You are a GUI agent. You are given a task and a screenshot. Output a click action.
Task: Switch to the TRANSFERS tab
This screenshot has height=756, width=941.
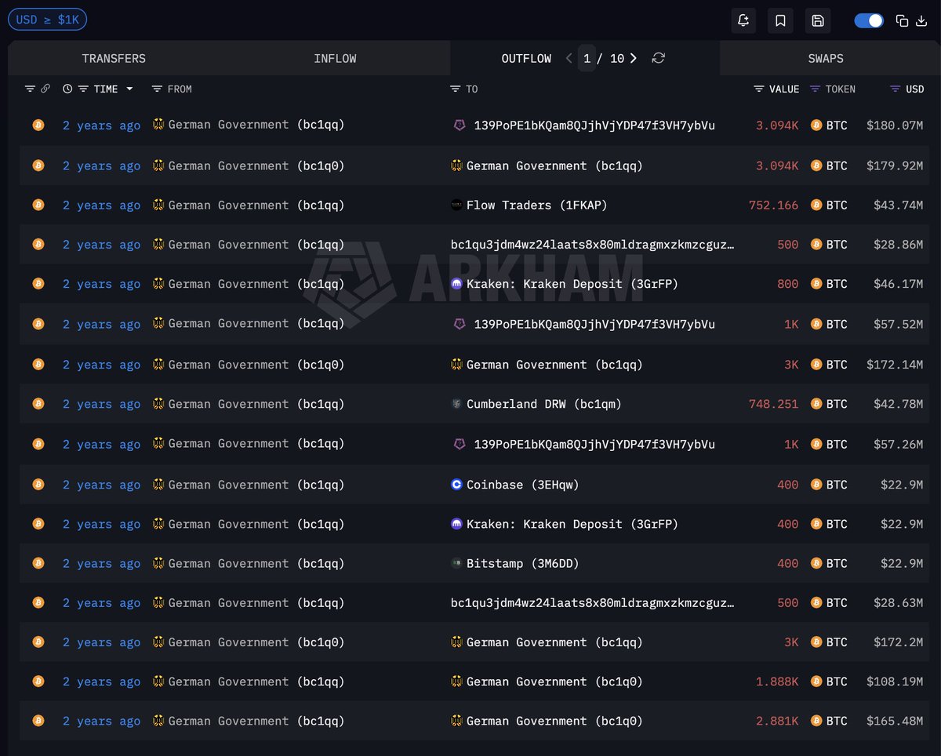pyautogui.click(x=114, y=58)
